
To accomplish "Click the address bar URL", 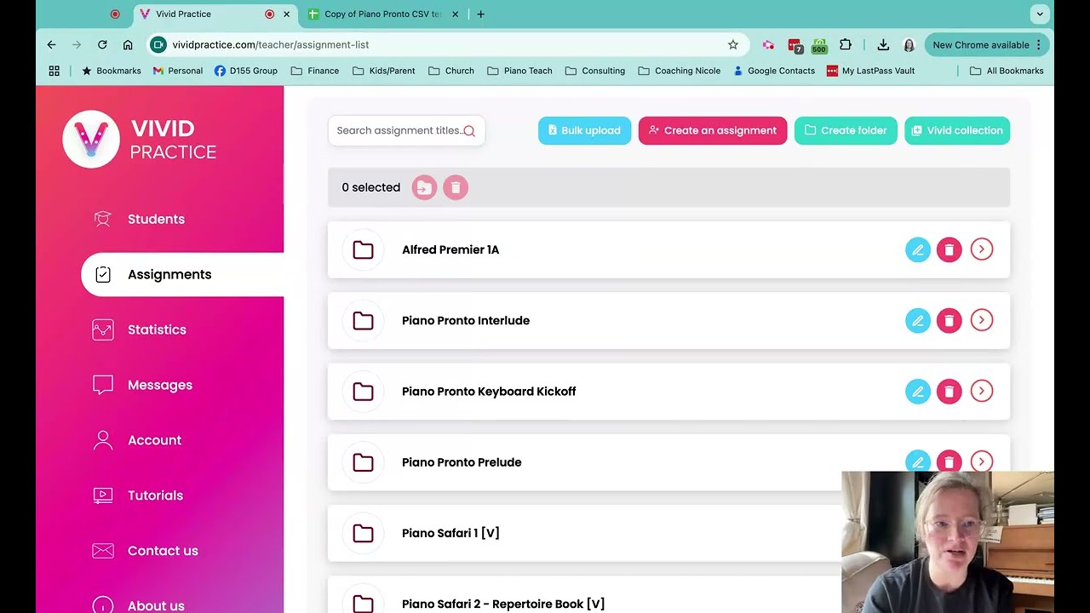I will [x=271, y=44].
